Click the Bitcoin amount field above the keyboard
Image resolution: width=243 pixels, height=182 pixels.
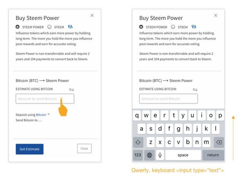(168, 99)
